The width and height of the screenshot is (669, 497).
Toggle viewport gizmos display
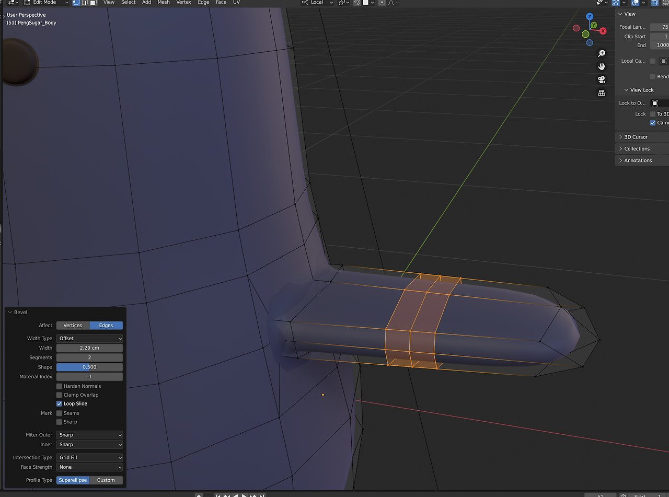(x=616, y=3)
